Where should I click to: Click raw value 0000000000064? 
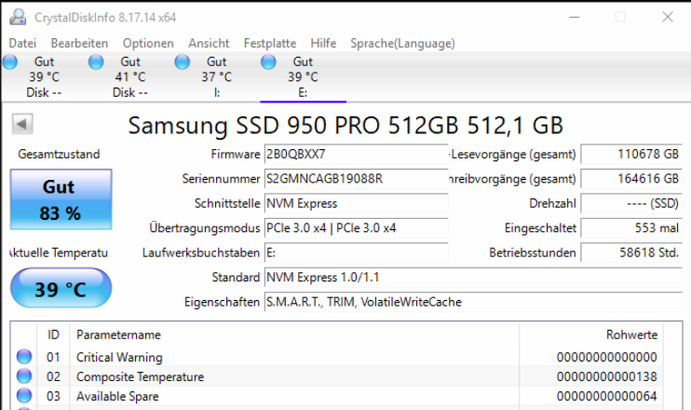[x=607, y=396]
